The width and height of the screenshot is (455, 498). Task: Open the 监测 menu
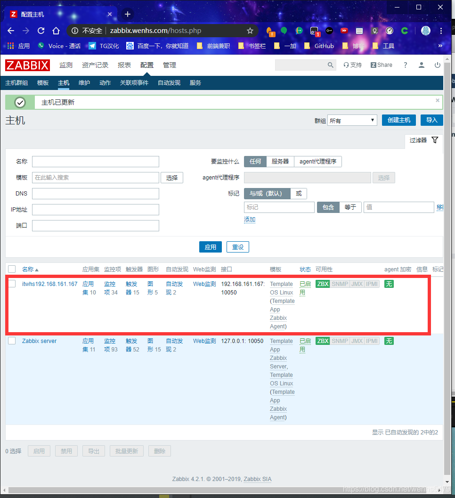66,65
